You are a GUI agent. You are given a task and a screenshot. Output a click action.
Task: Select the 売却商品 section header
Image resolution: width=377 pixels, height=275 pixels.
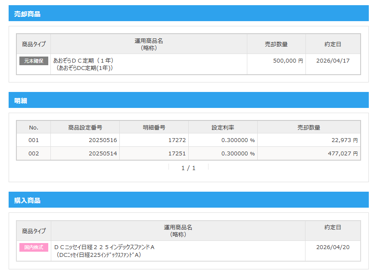[27, 14]
